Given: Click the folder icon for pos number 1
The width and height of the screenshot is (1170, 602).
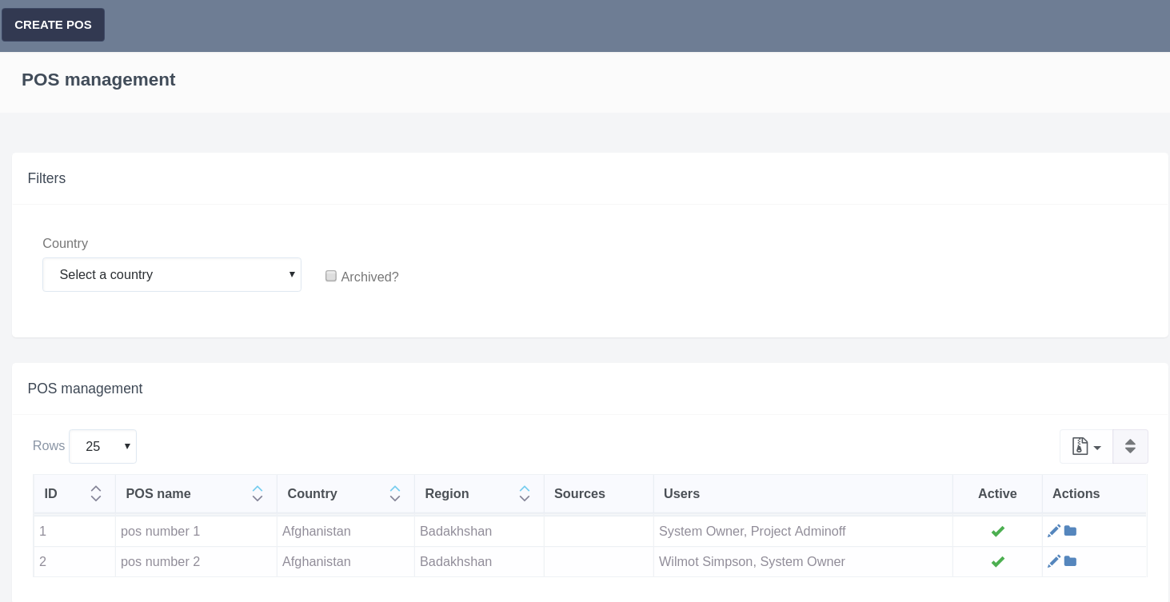Looking at the screenshot, I should (x=1070, y=531).
